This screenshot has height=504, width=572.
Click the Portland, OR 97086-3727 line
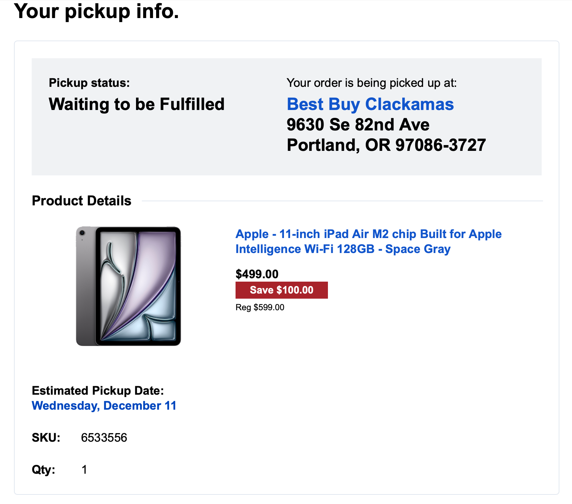pyautogui.click(x=386, y=145)
